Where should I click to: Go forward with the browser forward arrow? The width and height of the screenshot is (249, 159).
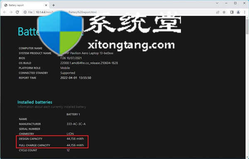(x=11, y=12)
